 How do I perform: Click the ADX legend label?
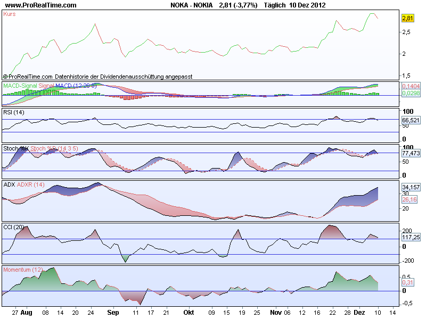point(9,184)
